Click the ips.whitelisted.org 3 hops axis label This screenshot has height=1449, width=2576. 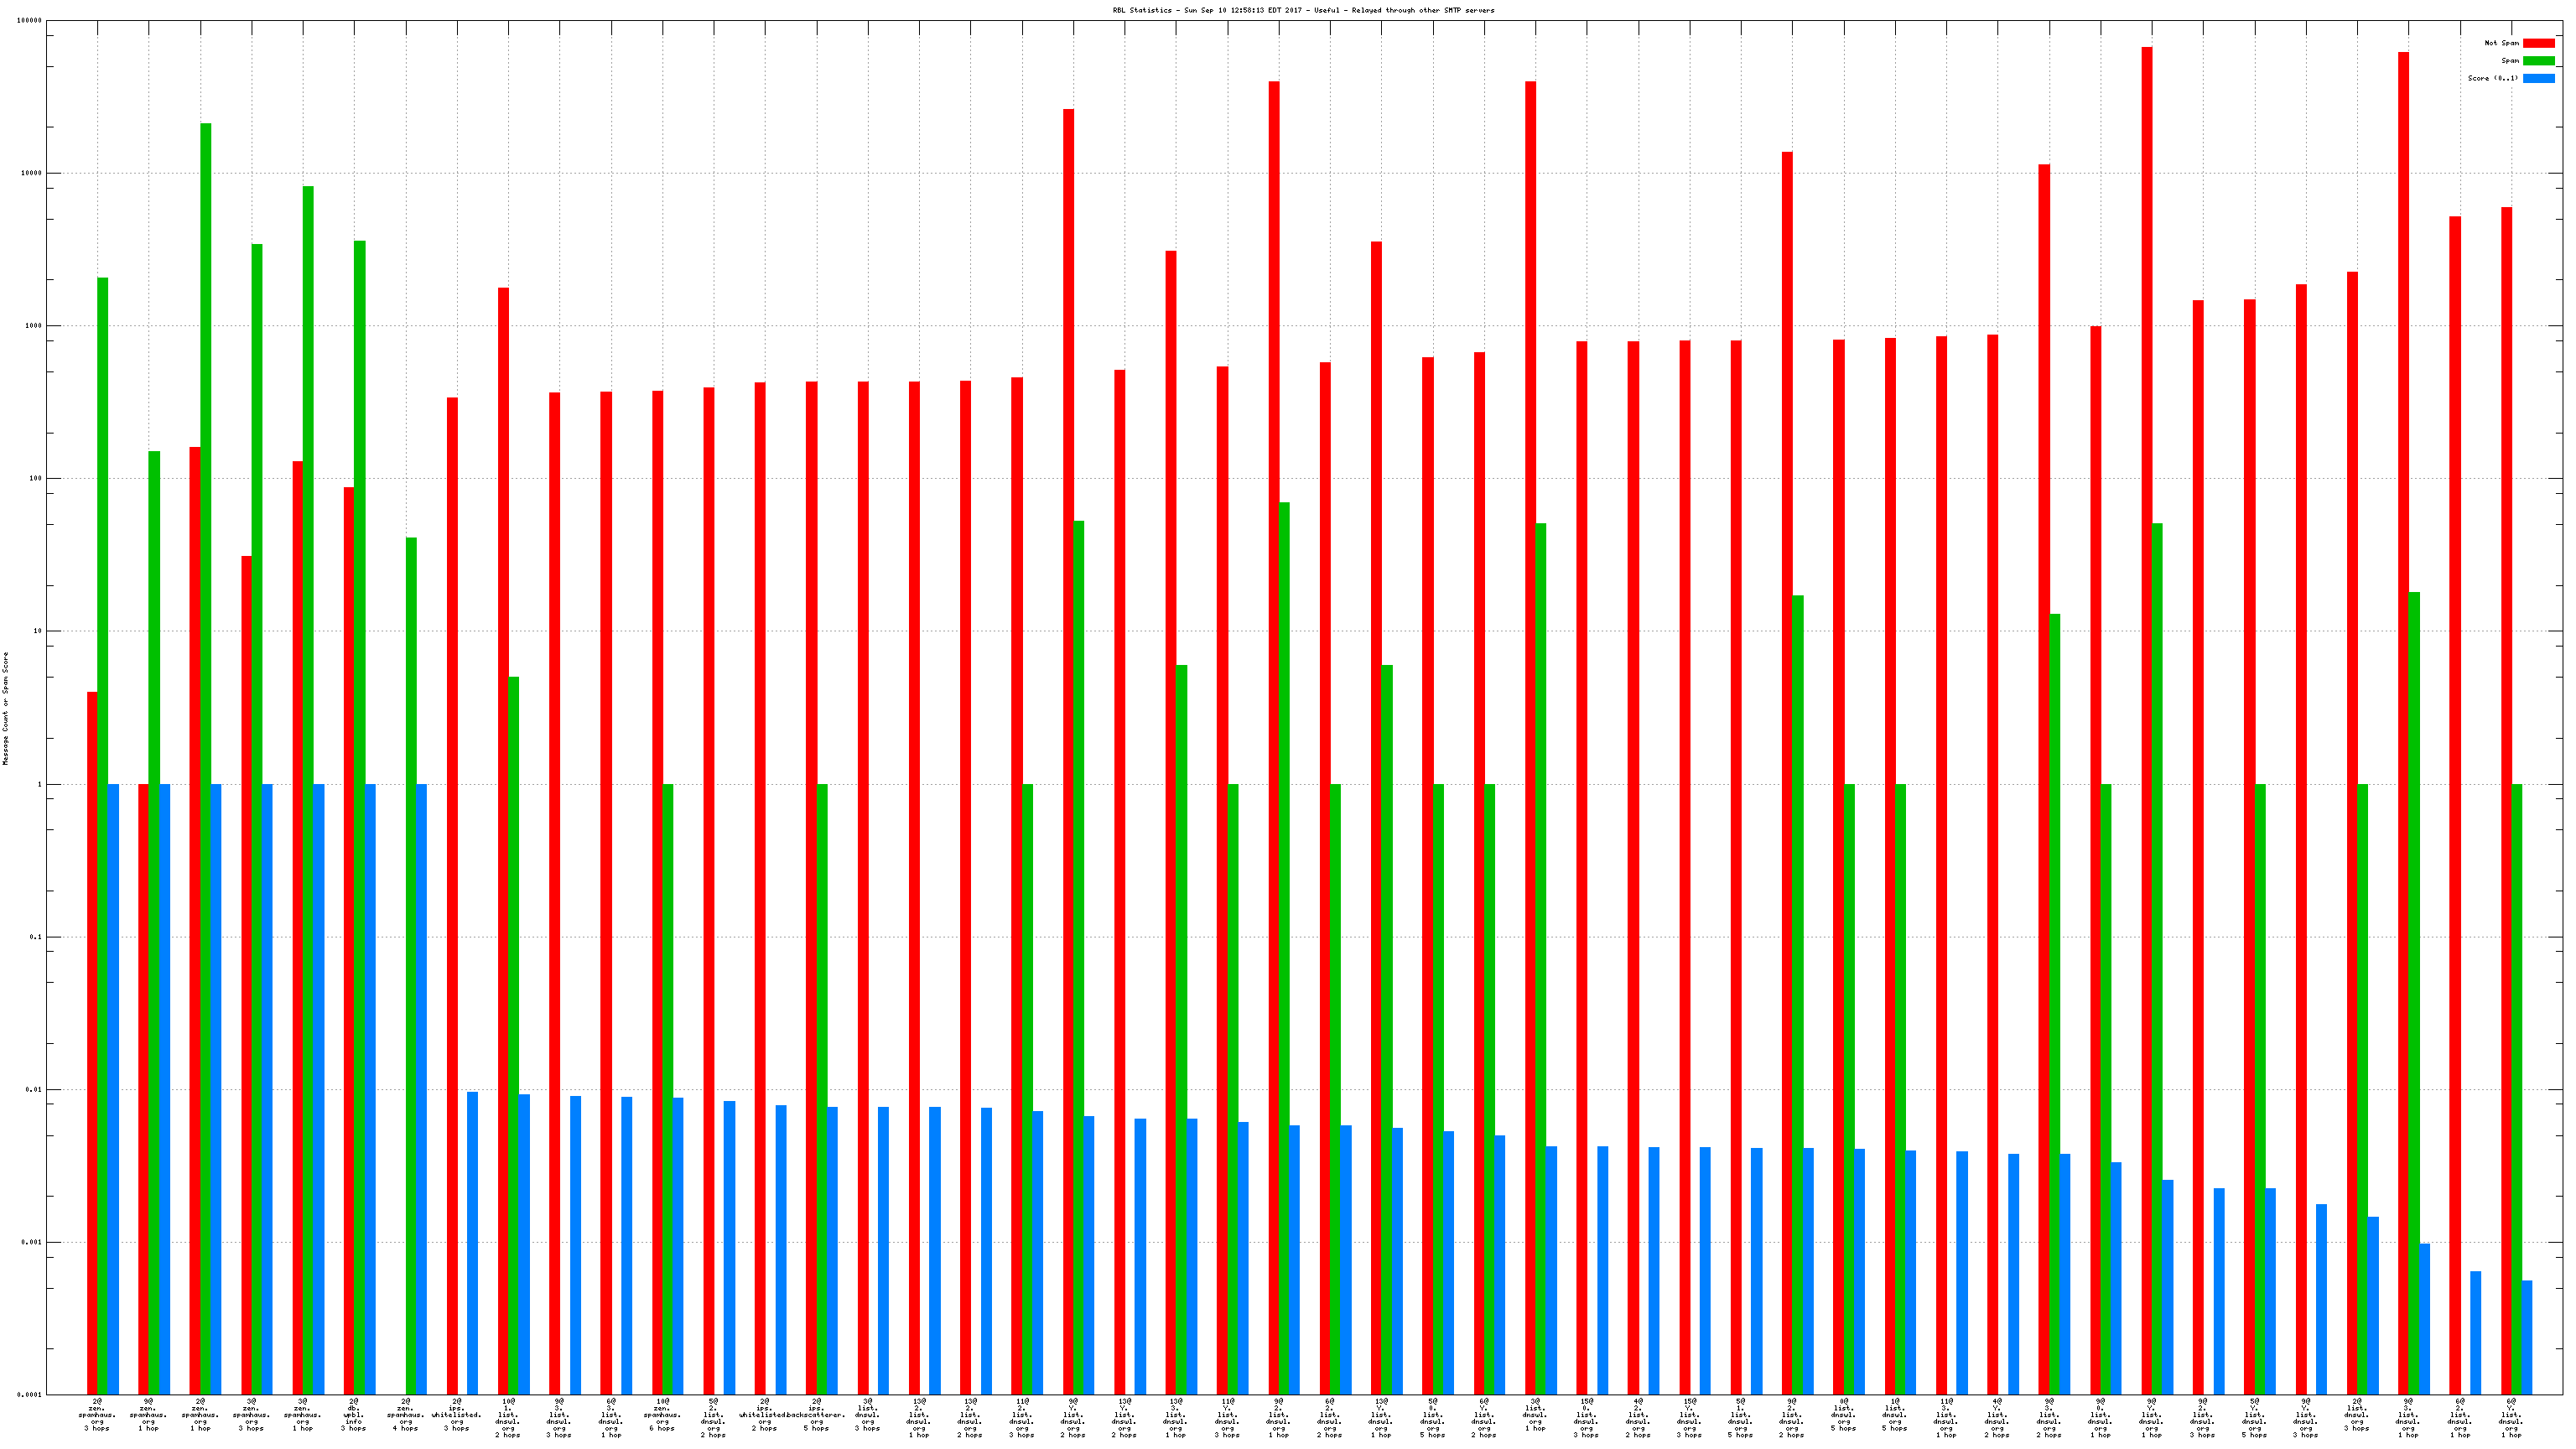457,1415
